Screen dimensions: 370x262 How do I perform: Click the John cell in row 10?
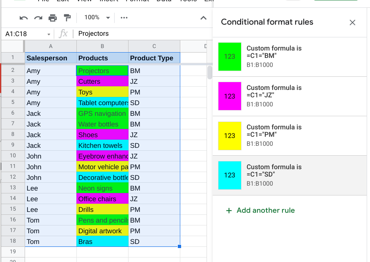click(51, 156)
